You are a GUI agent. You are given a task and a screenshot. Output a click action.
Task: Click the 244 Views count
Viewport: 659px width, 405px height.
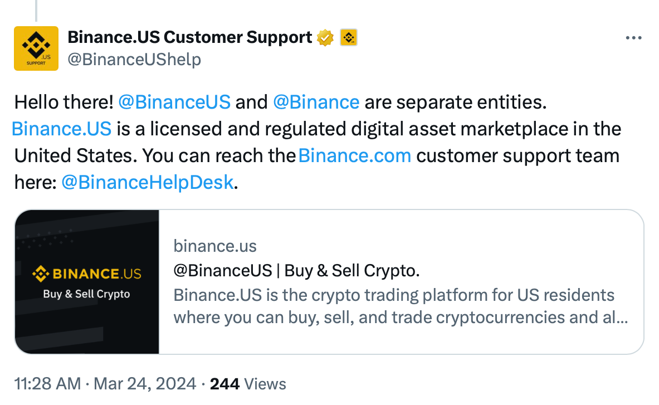pos(248,384)
